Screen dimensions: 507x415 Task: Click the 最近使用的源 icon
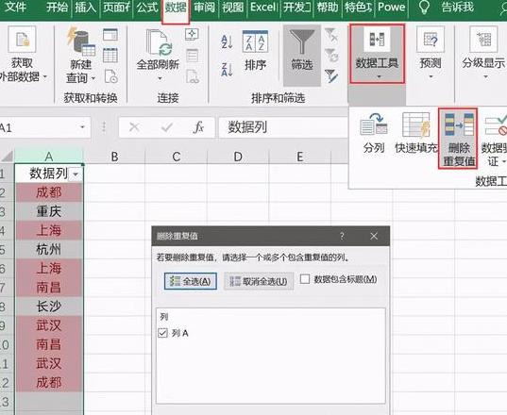(x=110, y=76)
